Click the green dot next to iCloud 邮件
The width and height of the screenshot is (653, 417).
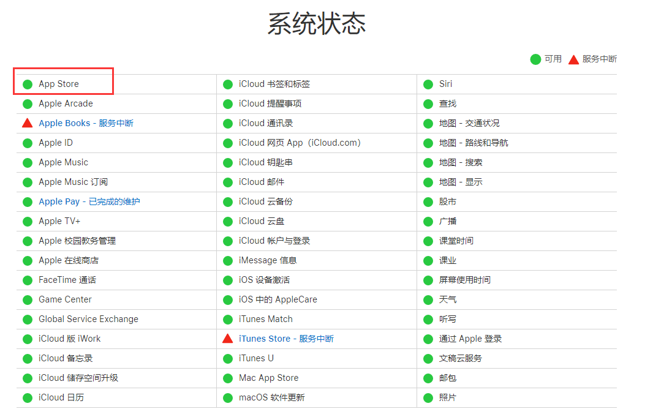pos(227,182)
